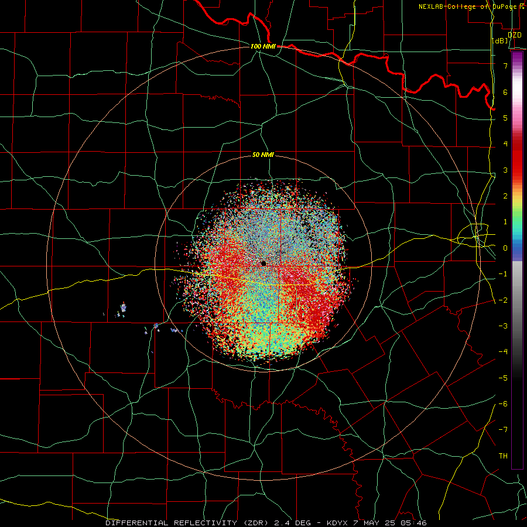
Task: Select the -3 tick label on the scale
Action: [x=503, y=326]
